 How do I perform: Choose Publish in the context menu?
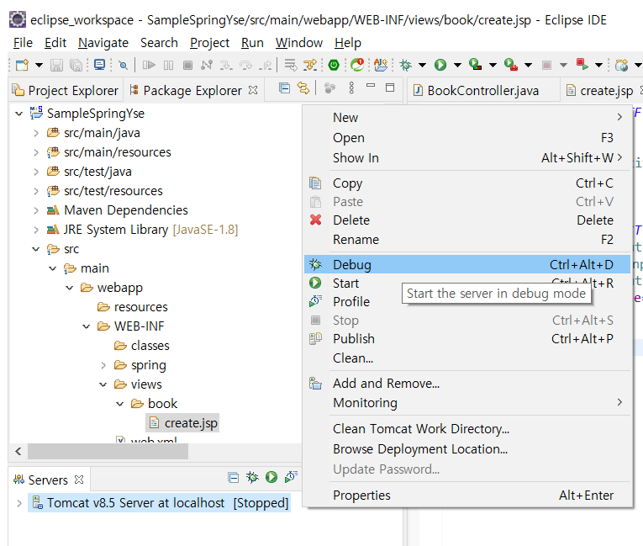(467, 339)
